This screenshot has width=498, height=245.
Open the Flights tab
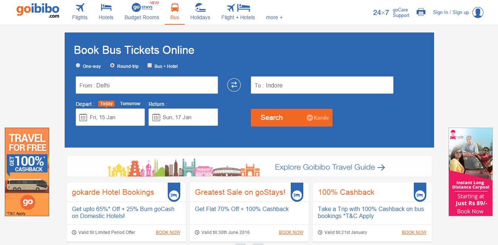coord(80,17)
